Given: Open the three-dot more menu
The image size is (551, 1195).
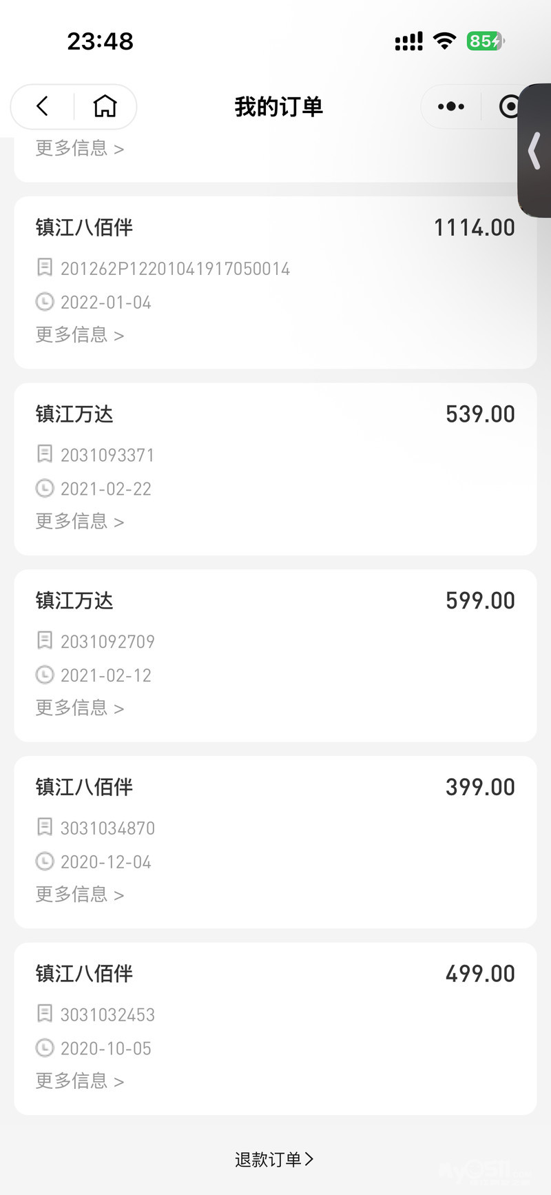Looking at the screenshot, I should pos(451,106).
